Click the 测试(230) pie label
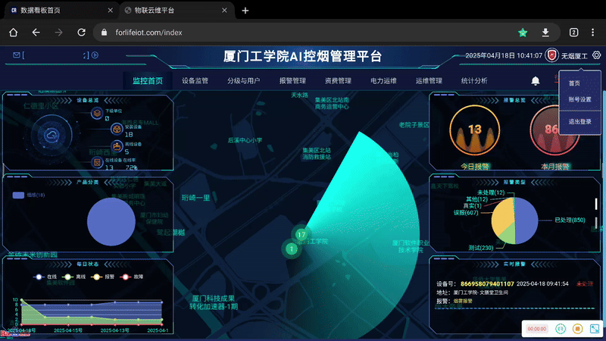 [481, 248]
